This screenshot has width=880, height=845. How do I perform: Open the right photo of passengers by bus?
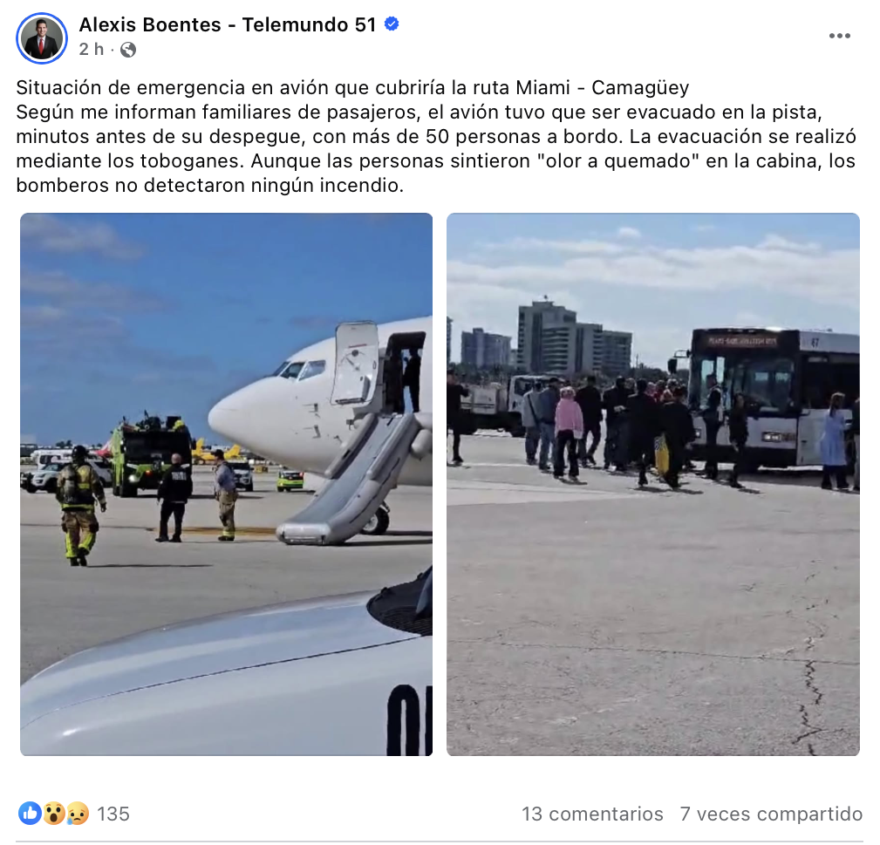pos(652,484)
